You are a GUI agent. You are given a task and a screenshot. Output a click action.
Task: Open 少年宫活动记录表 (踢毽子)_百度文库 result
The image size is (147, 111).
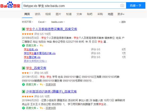[51, 92]
